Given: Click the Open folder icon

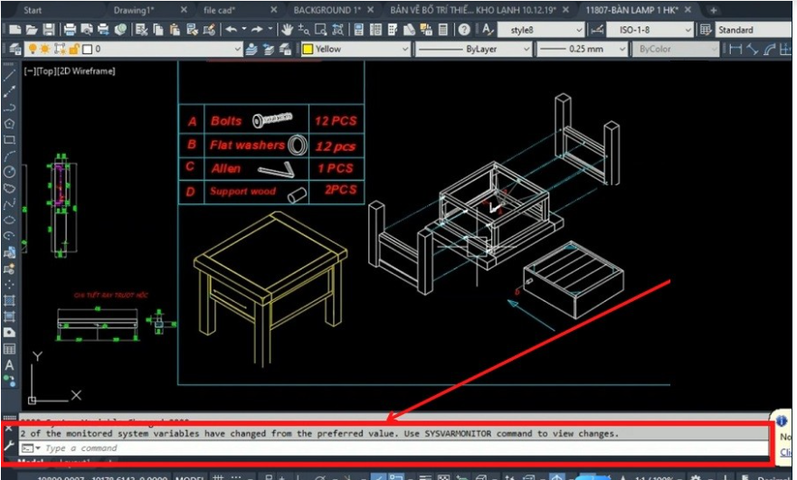Looking at the screenshot, I should 30,30.
